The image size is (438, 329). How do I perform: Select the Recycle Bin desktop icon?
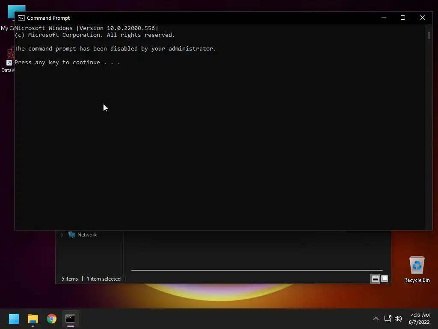click(417, 269)
